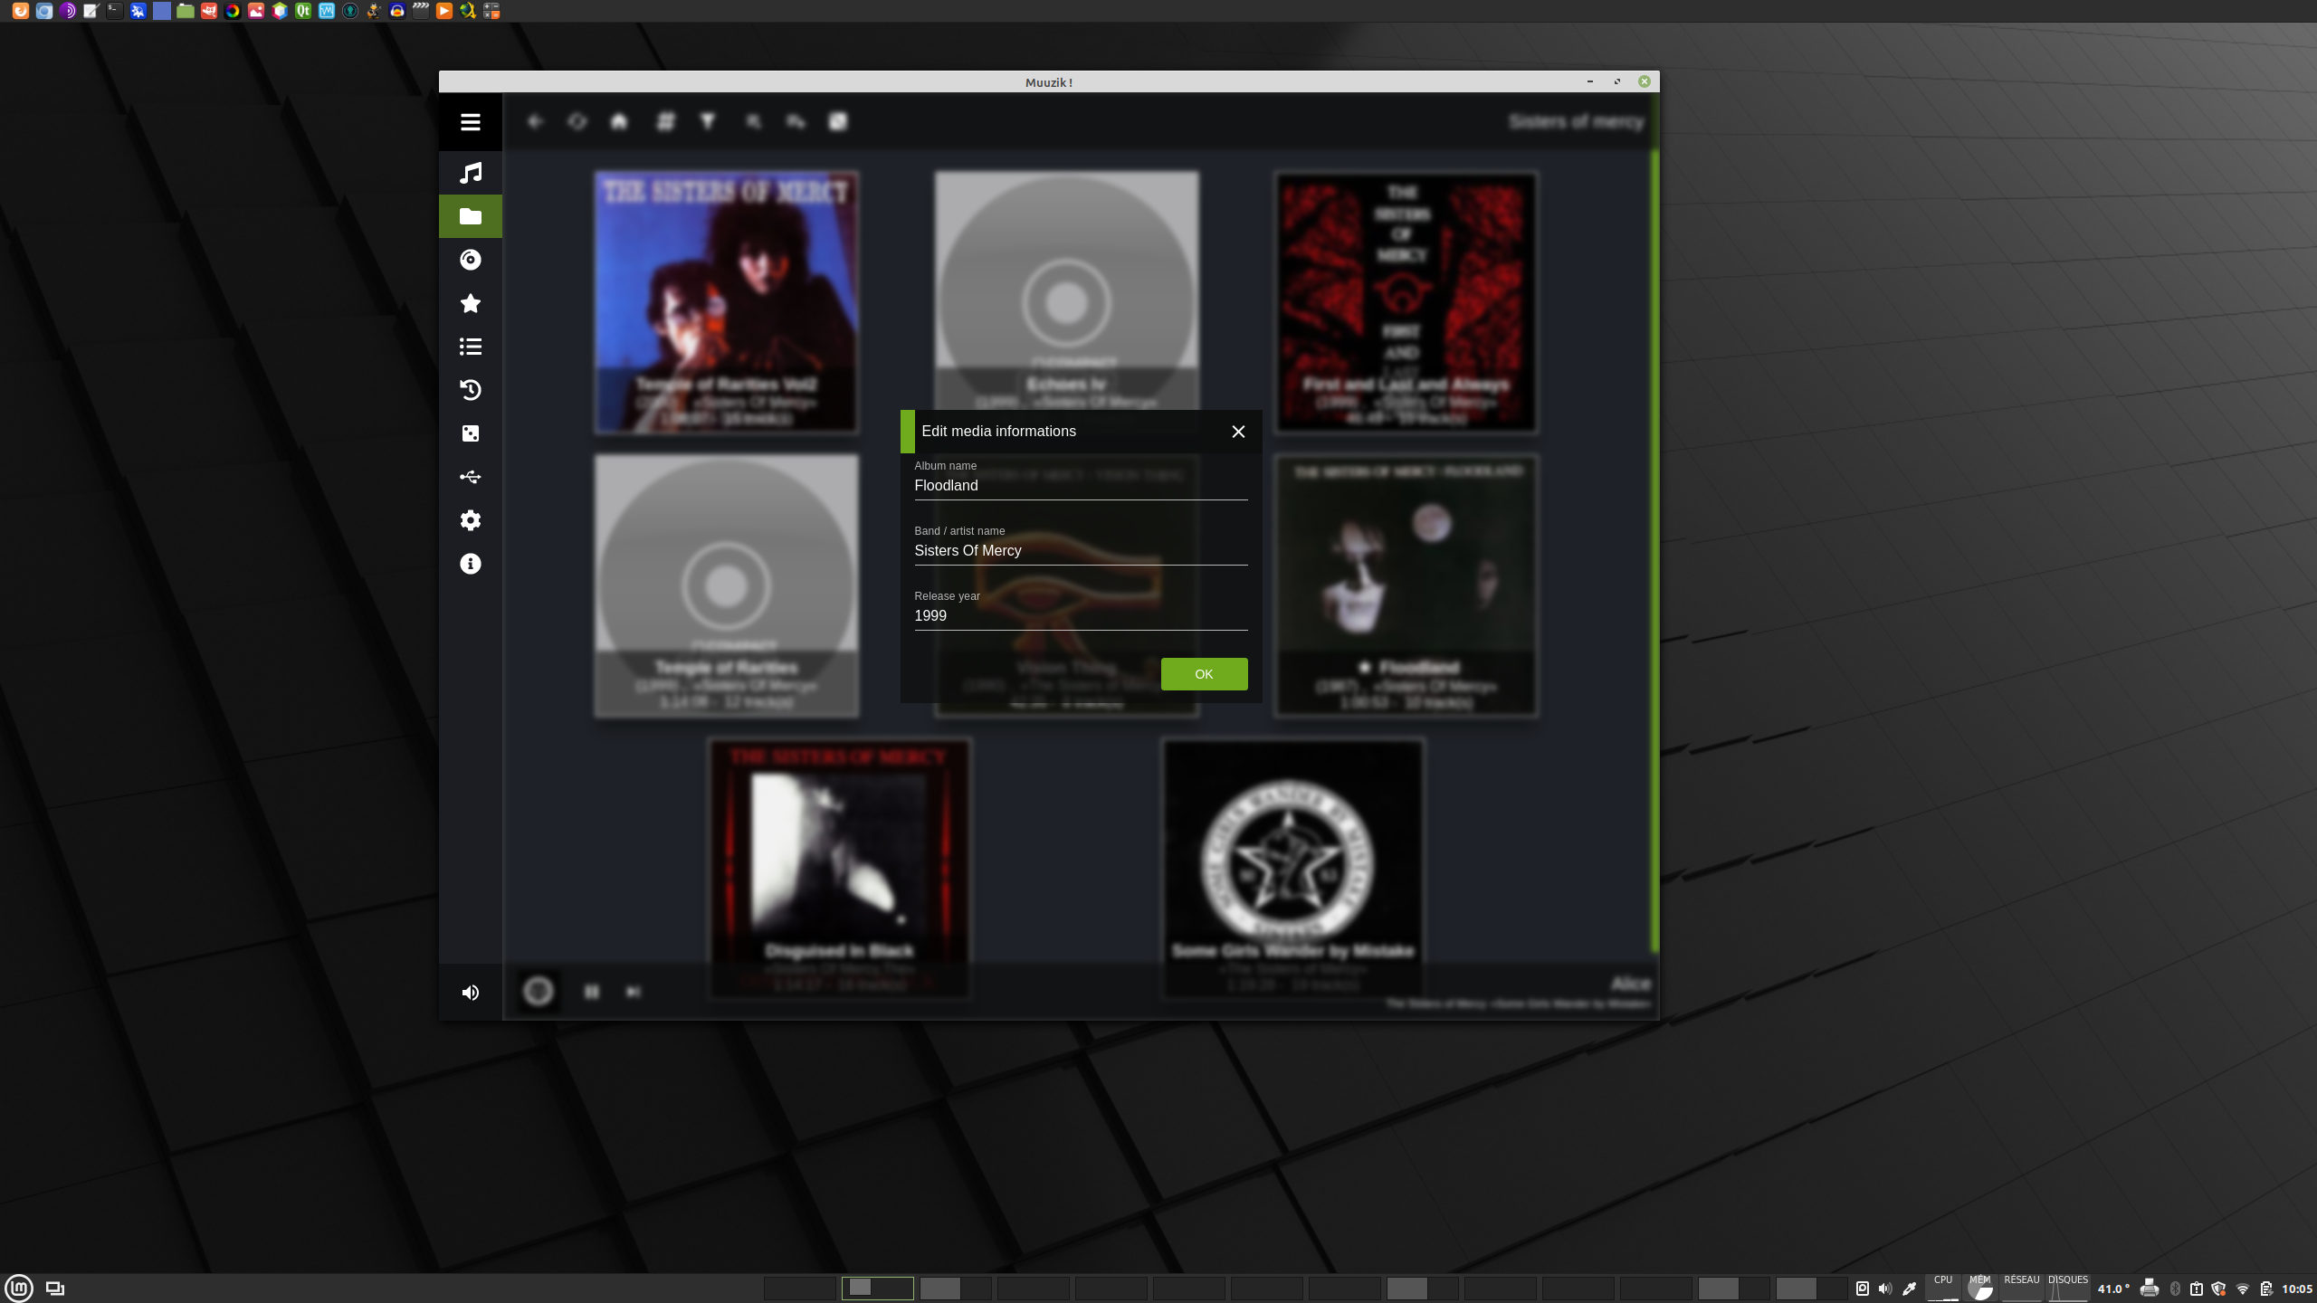Click the 41.0° temperature indicator
This screenshot has width=2317, height=1303.
(x=2113, y=1289)
